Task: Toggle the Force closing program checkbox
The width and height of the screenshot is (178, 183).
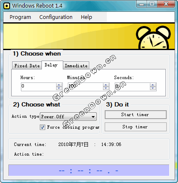Action: (x=42, y=127)
